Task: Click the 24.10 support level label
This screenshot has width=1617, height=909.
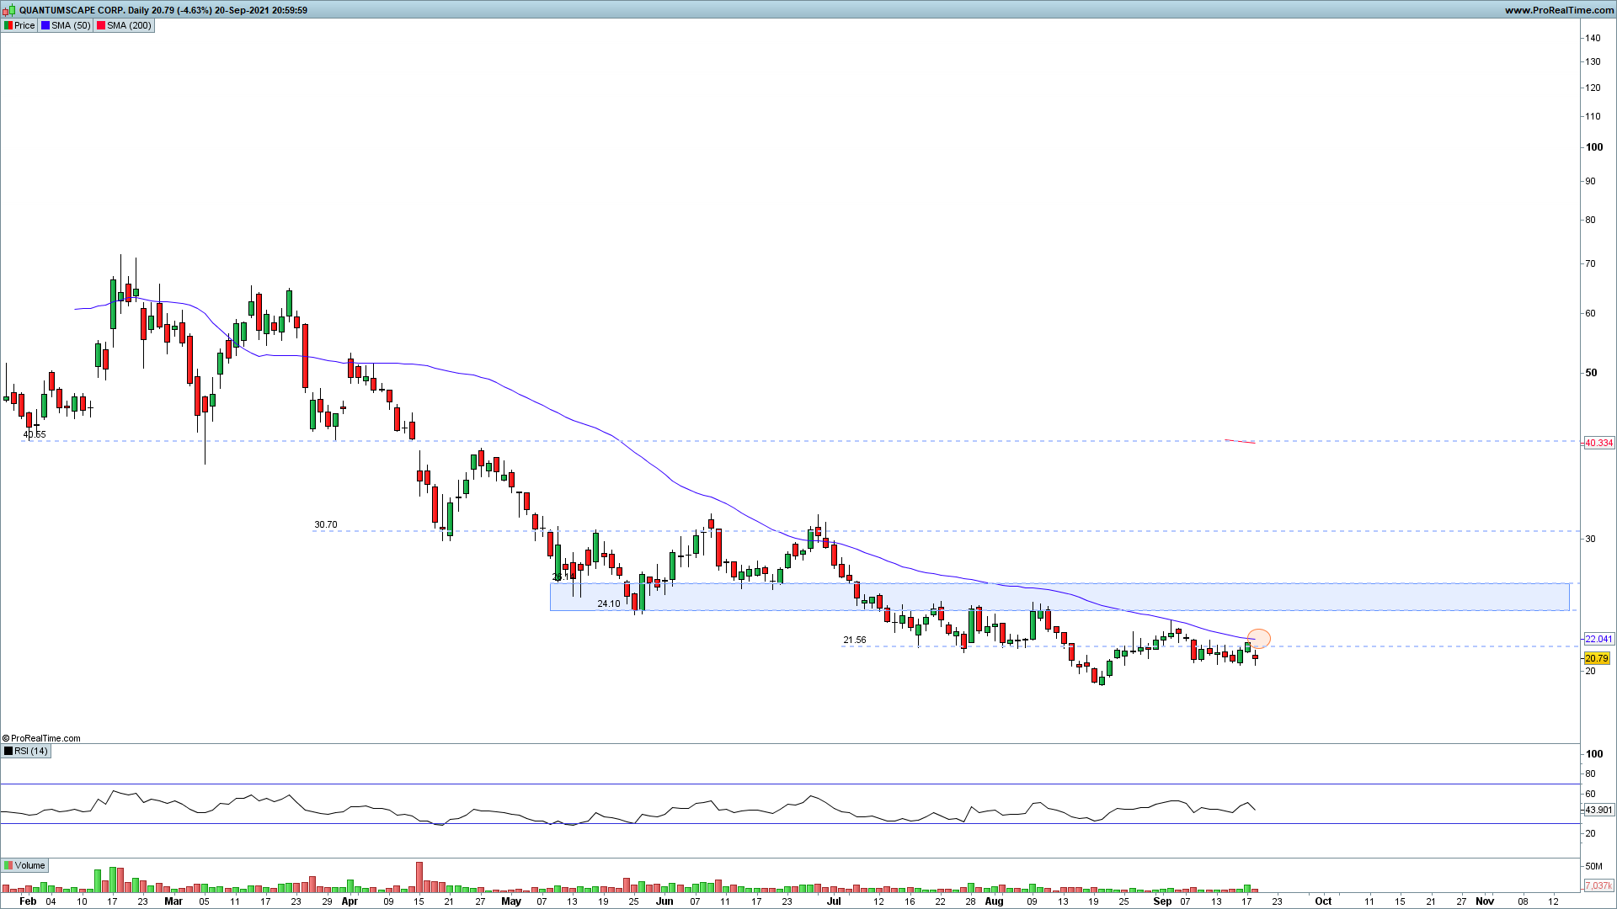Action: click(608, 603)
